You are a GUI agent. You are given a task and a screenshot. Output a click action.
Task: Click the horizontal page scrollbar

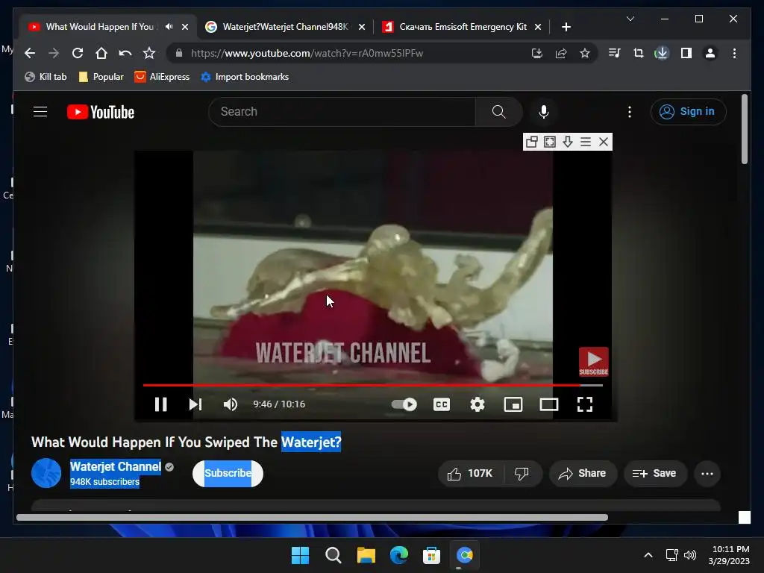pos(312,518)
